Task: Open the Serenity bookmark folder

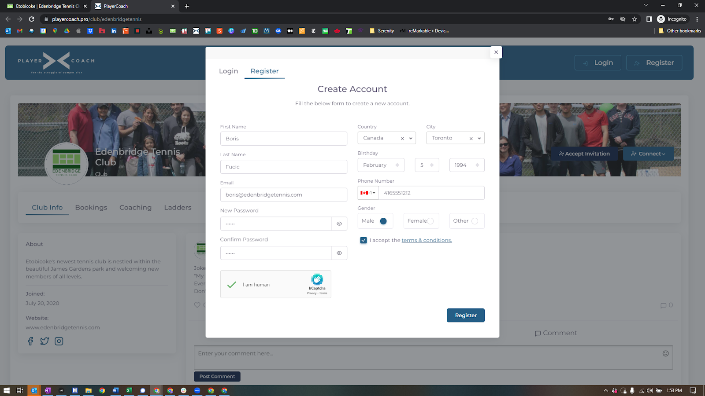Action: [382, 31]
